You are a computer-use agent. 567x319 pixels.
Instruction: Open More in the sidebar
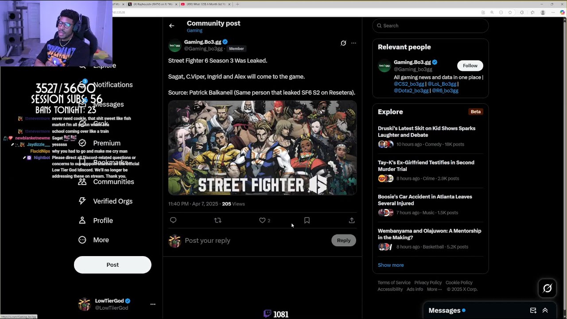point(101,240)
